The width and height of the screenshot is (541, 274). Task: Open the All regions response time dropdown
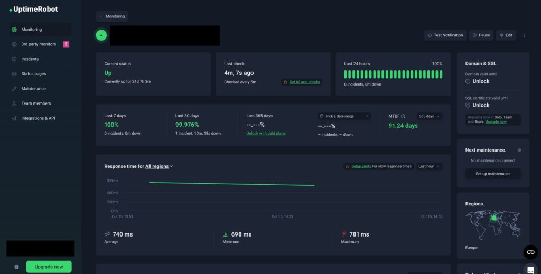(159, 166)
